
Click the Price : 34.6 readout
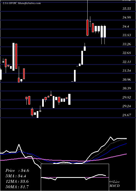click(x=17, y=171)
